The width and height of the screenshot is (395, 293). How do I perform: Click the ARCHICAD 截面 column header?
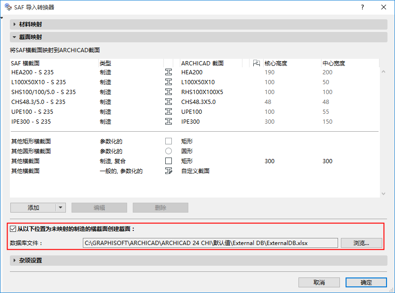coord(211,63)
